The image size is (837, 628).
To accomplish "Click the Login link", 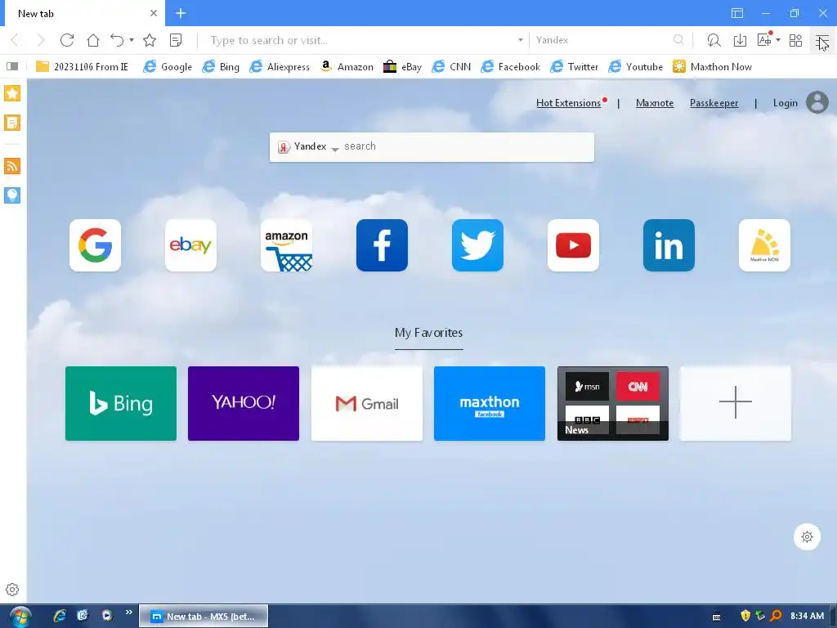I will [x=786, y=103].
